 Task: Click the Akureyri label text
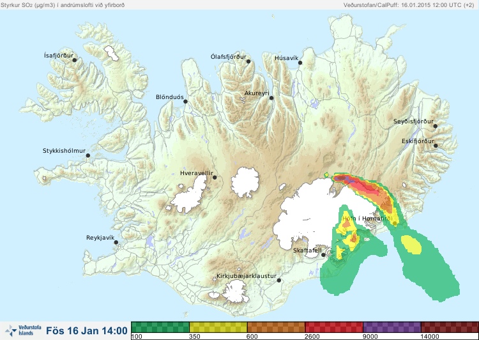pos(257,93)
